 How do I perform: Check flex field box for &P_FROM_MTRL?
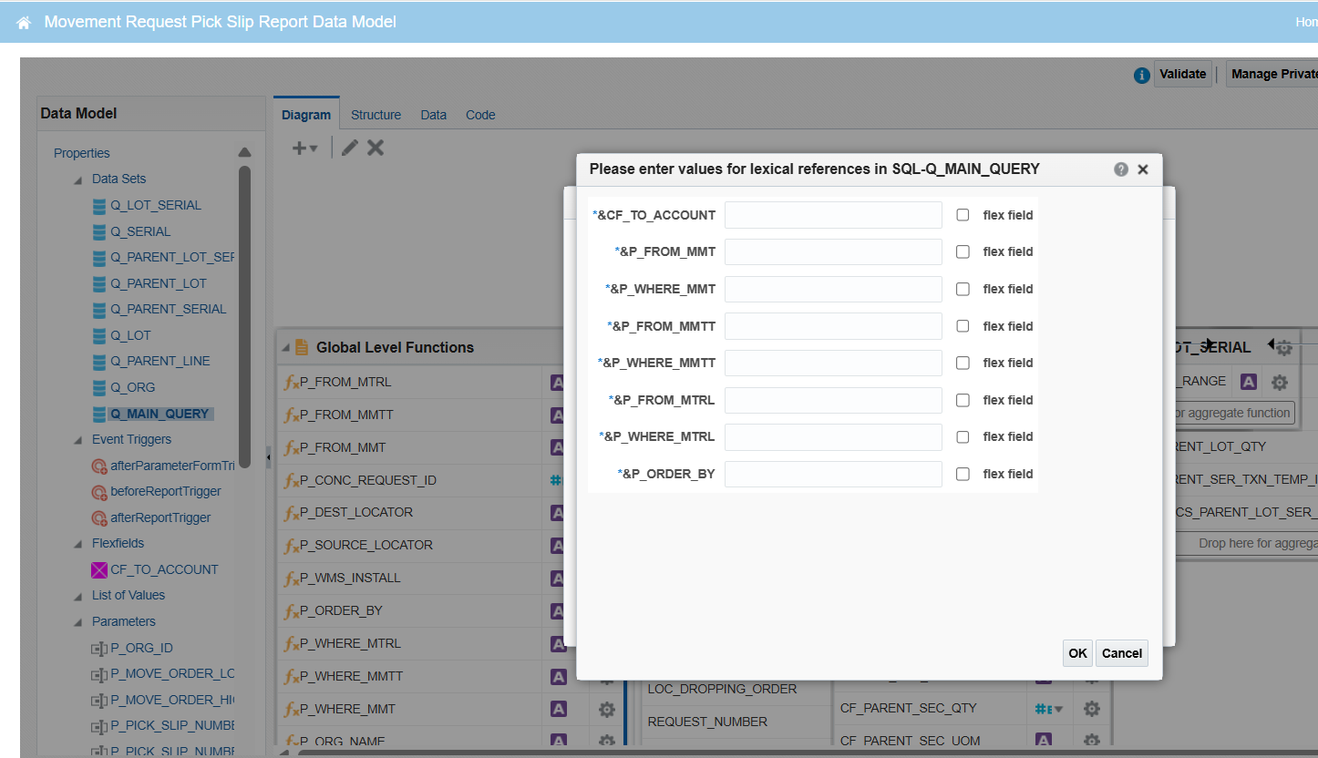point(963,400)
